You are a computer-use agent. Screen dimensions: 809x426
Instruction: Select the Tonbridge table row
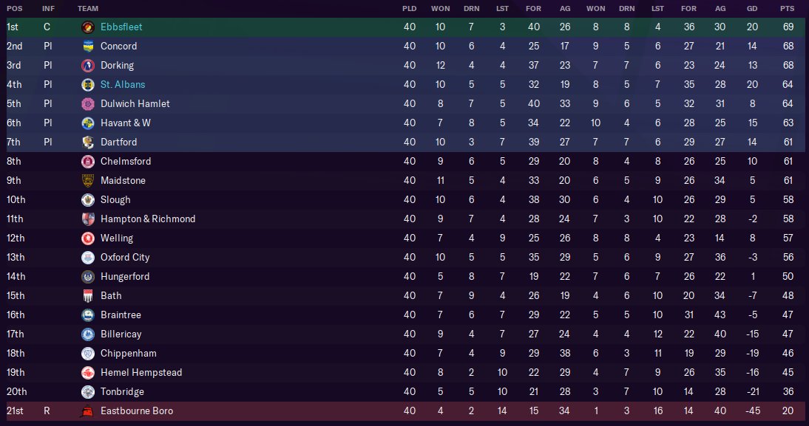click(405, 392)
